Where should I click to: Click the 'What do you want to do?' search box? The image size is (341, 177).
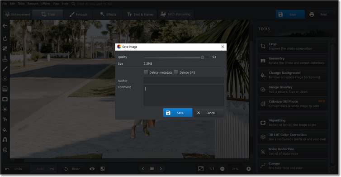click(x=95, y=4)
